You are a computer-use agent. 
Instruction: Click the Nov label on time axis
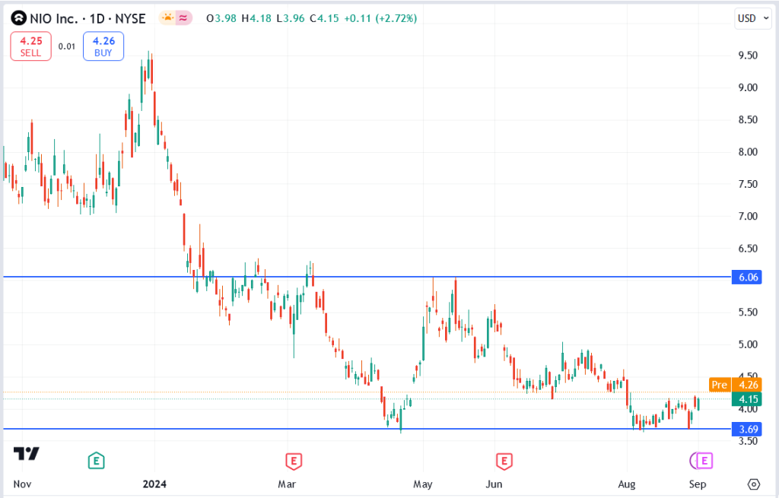coord(22,484)
